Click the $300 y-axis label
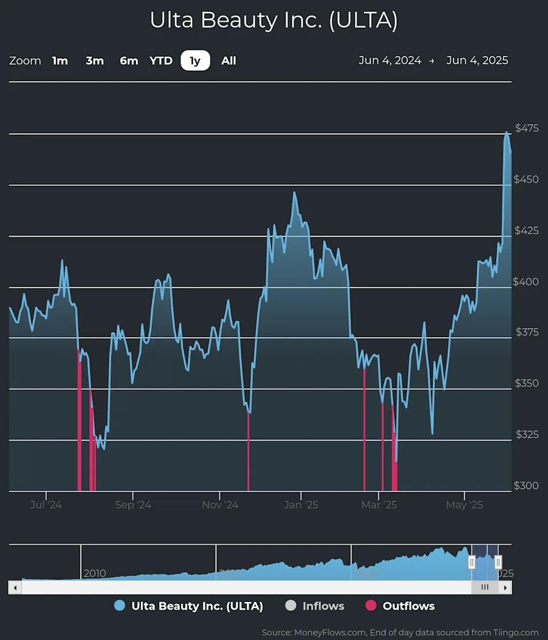The width and height of the screenshot is (548, 640). (526, 486)
